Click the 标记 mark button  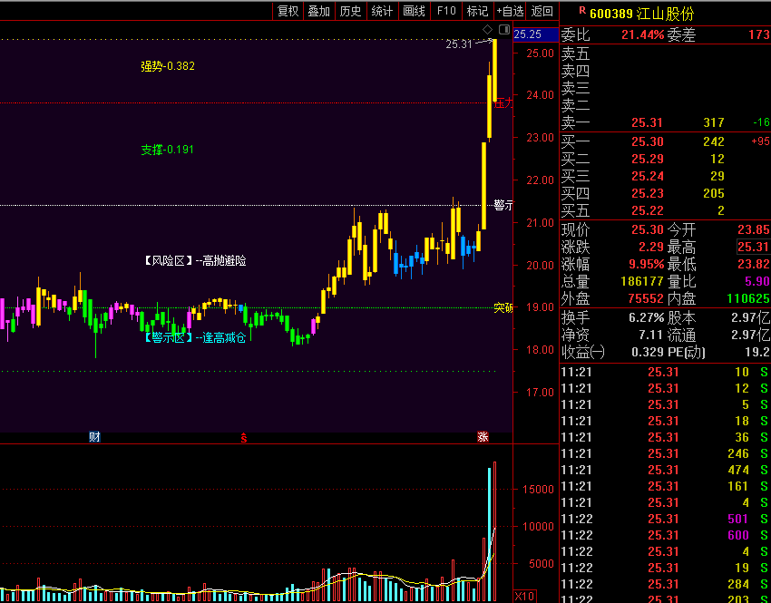477,11
